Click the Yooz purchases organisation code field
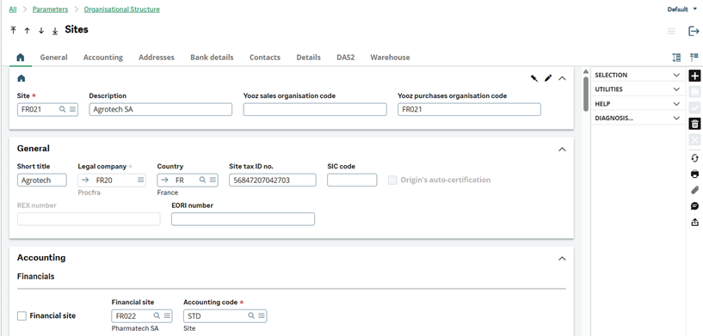 pyautogui.click(x=469, y=109)
